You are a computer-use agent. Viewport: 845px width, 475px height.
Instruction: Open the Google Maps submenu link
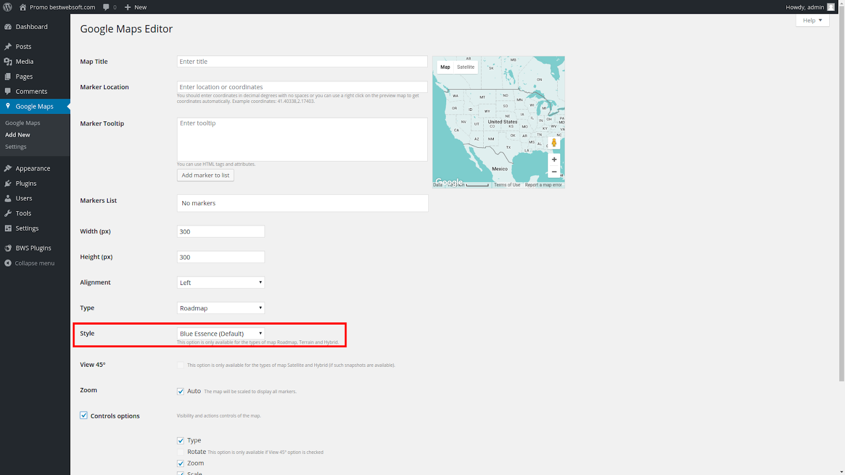[x=23, y=123]
